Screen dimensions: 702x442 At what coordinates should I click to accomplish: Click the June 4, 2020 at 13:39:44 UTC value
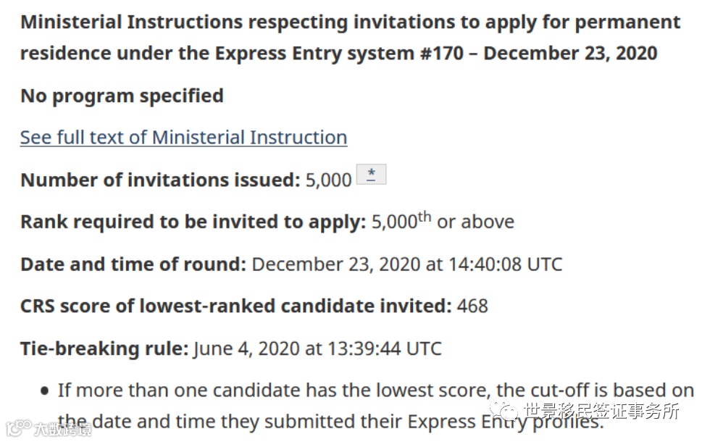(317, 349)
